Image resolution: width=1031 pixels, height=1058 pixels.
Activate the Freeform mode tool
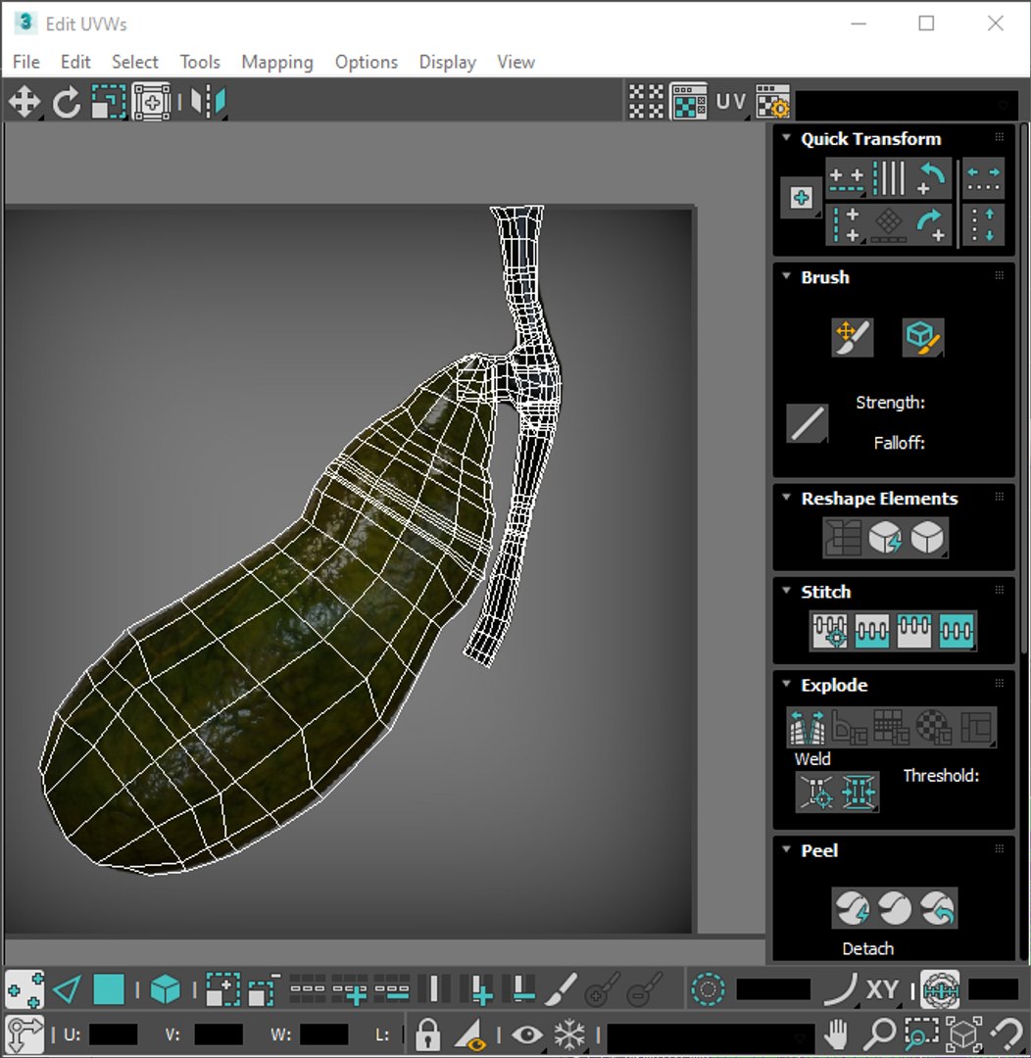[152, 103]
